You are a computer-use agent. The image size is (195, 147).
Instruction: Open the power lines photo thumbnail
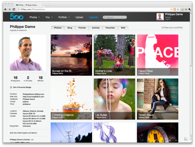tap(71, 133)
